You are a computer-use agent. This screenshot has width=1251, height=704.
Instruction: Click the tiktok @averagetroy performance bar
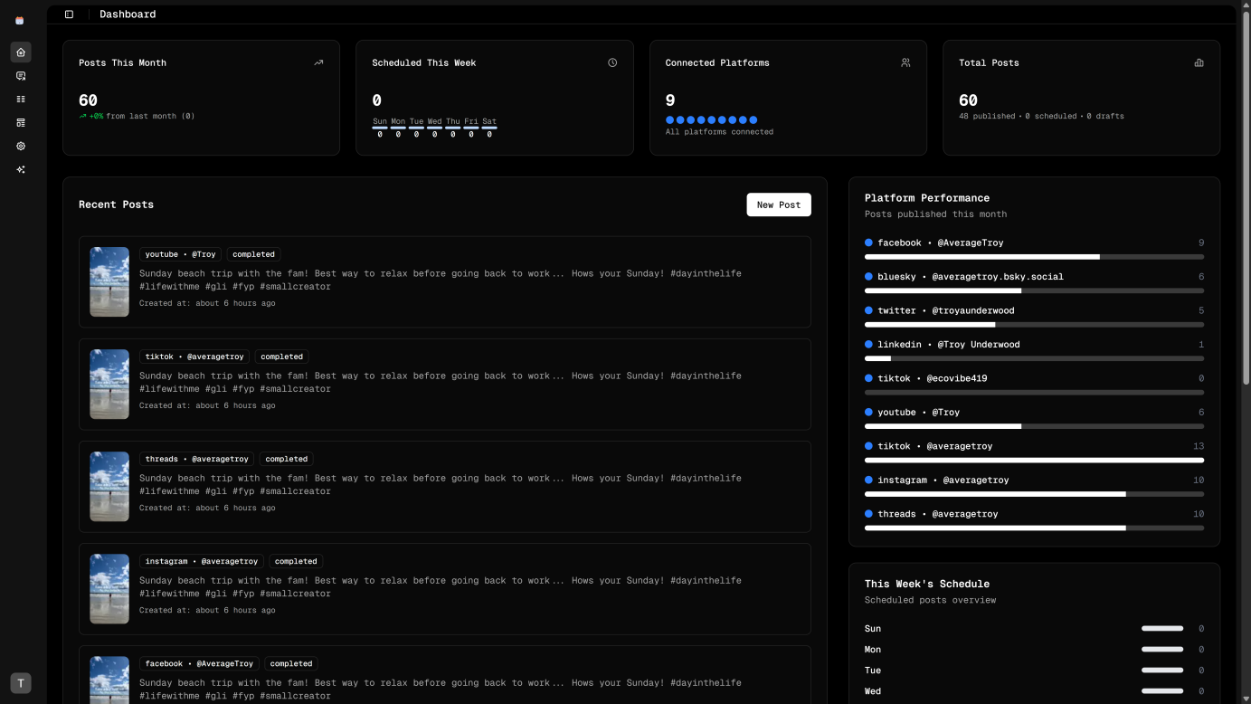1033,460
